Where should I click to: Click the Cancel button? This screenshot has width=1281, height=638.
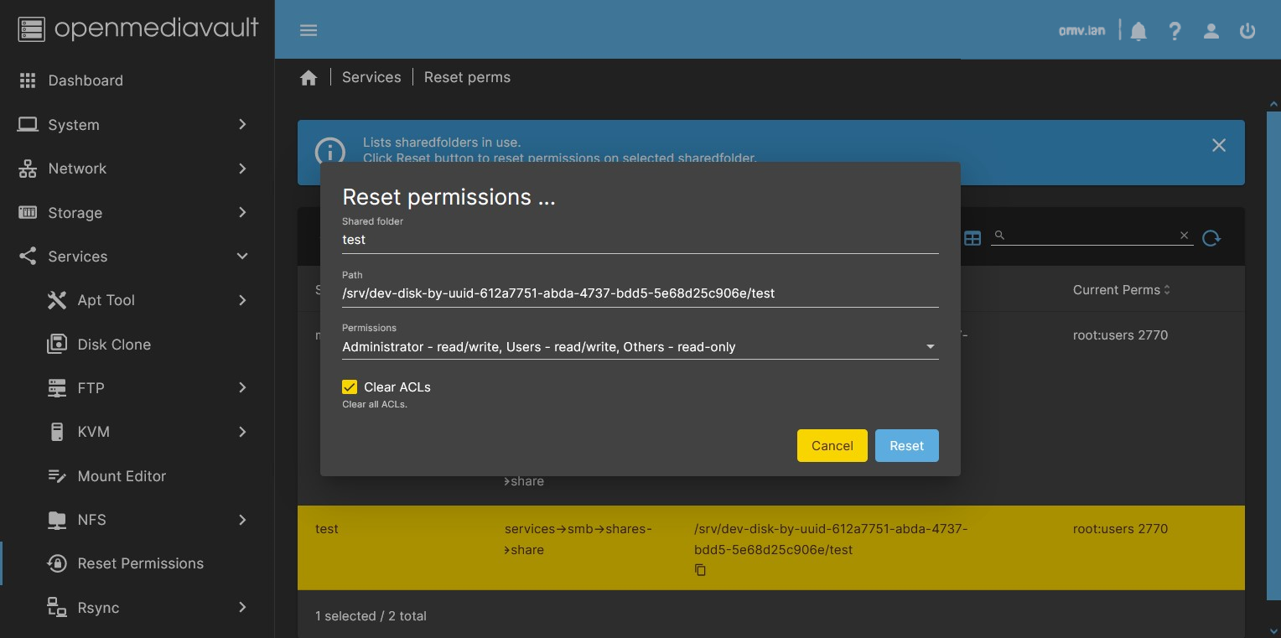(832, 445)
